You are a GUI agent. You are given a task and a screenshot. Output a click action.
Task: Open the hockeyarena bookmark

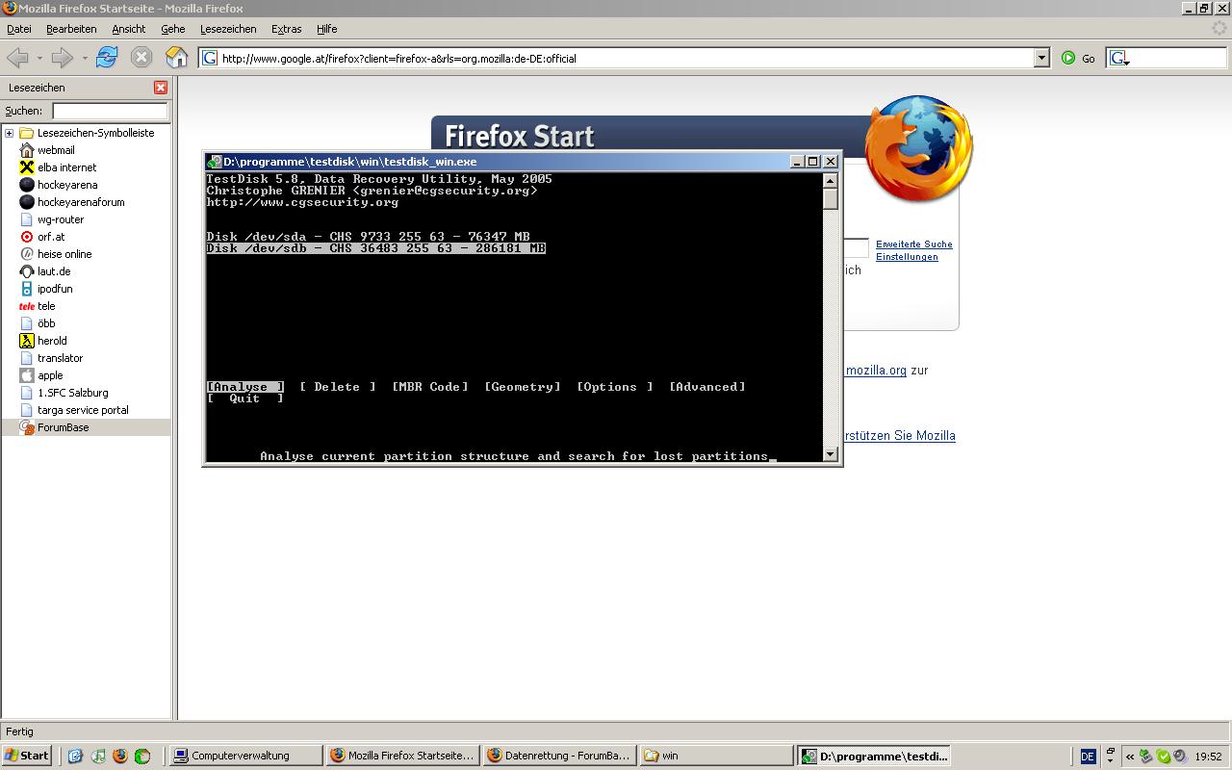point(67,185)
